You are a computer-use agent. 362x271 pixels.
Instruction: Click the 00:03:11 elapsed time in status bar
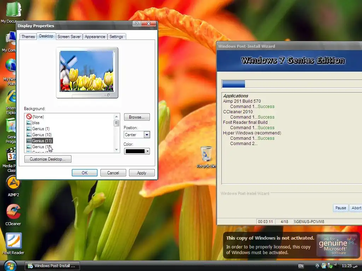tap(265, 222)
